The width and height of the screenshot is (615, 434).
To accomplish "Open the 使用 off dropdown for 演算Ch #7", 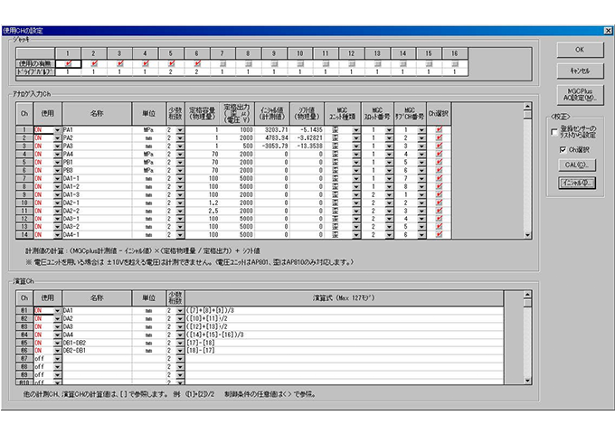I will (57, 359).
